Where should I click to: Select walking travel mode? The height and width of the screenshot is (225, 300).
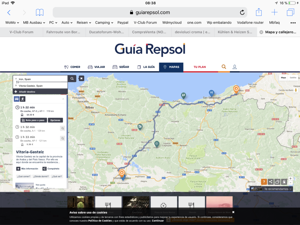[23, 99]
